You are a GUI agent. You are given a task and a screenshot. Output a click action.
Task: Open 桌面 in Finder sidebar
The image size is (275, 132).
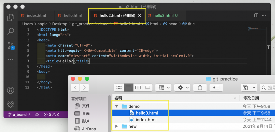[82, 114]
